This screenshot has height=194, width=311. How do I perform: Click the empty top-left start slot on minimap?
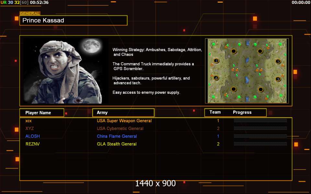[234, 51]
